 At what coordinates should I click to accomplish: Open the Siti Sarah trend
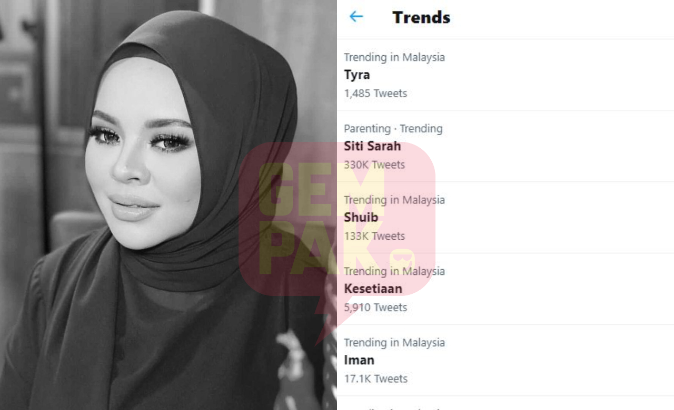(x=506, y=147)
